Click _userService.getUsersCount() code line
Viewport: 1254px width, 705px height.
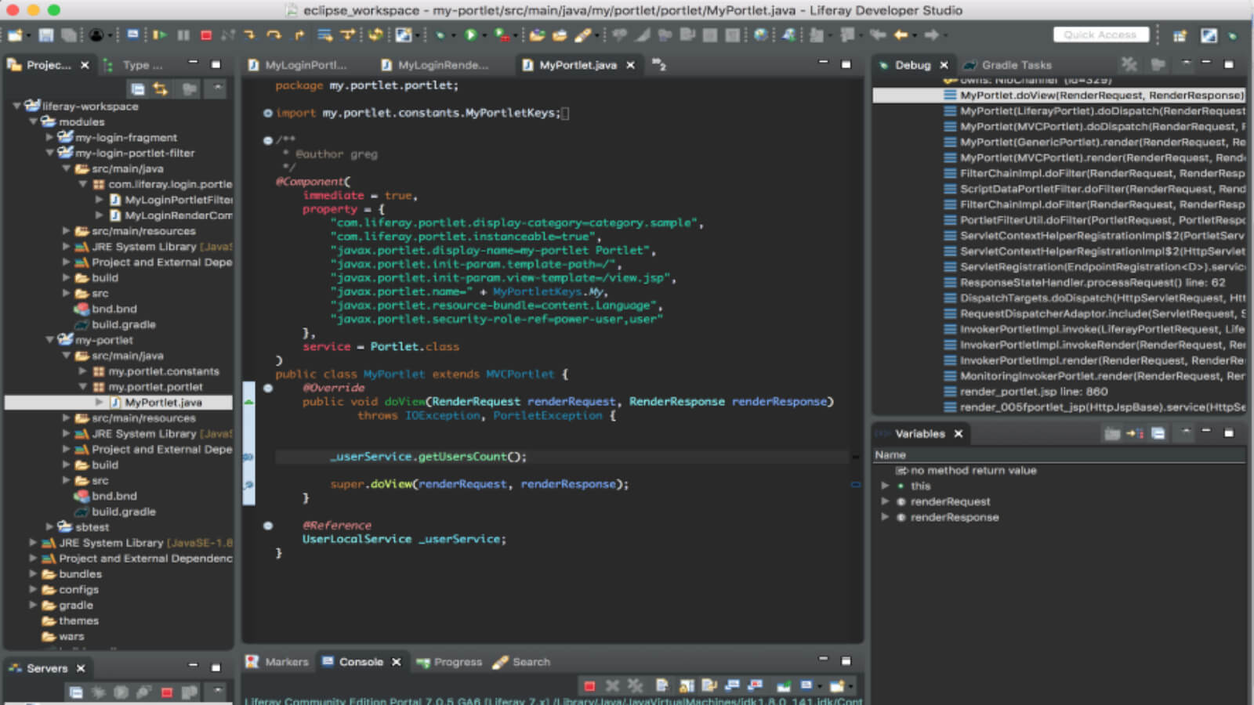(x=429, y=457)
